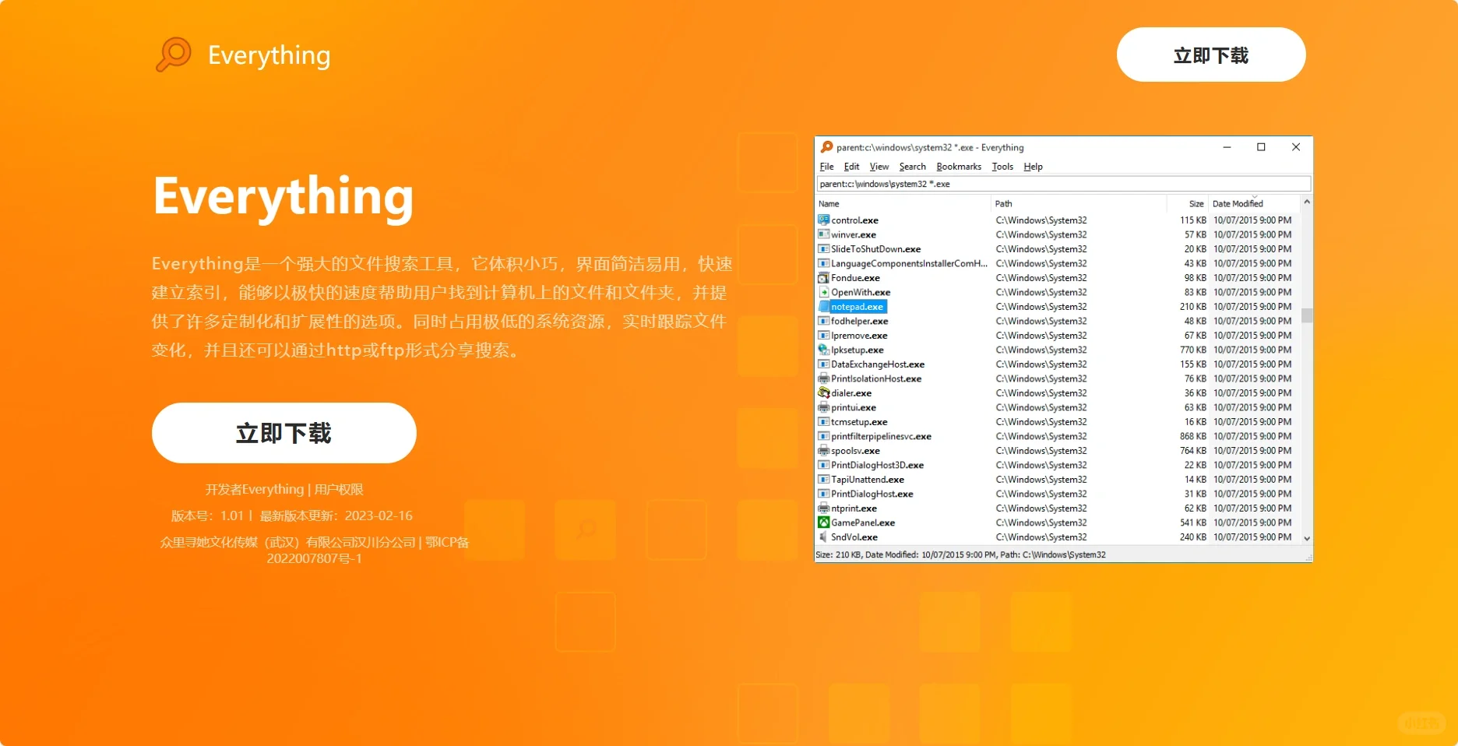
Task: Select the Fondue.exe file icon
Action: coord(823,278)
